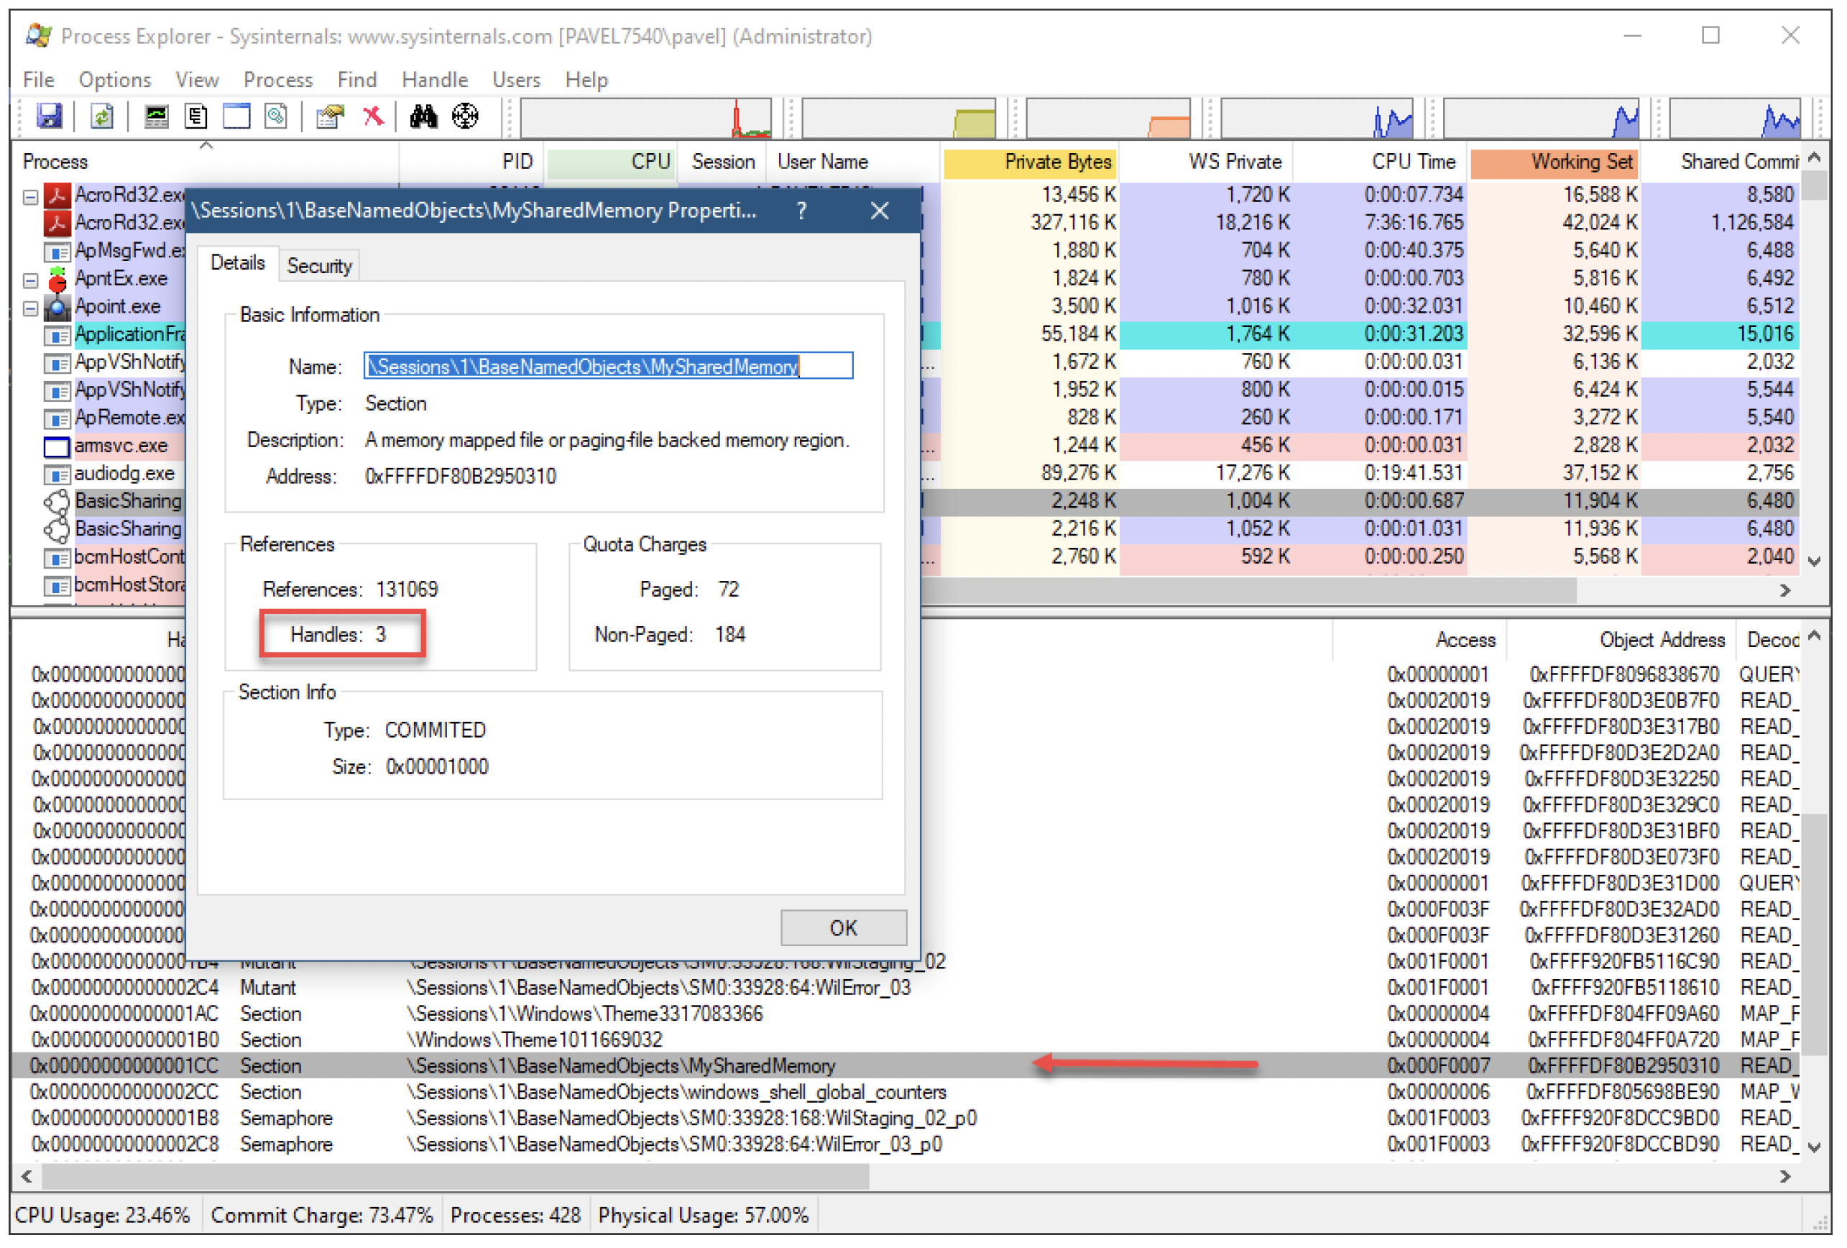Sort by the CPU column header
The width and height of the screenshot is (1847, 1248).
click(610, 161)
